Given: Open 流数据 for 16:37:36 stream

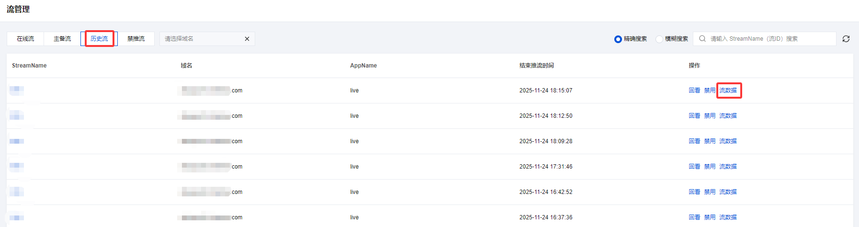Looking at the screenshot, I should (728, 217).
